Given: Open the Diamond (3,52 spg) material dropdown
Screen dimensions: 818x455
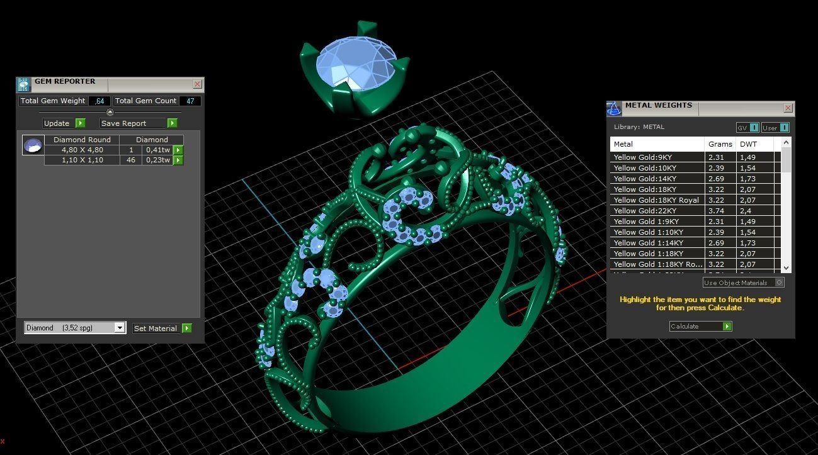Looking at the screenshot, I should click(x=75, y=328).
